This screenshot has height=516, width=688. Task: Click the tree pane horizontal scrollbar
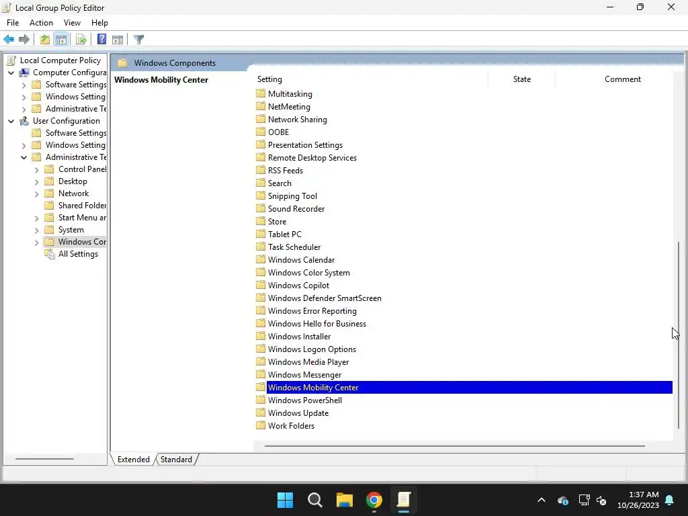click(44, 459)
